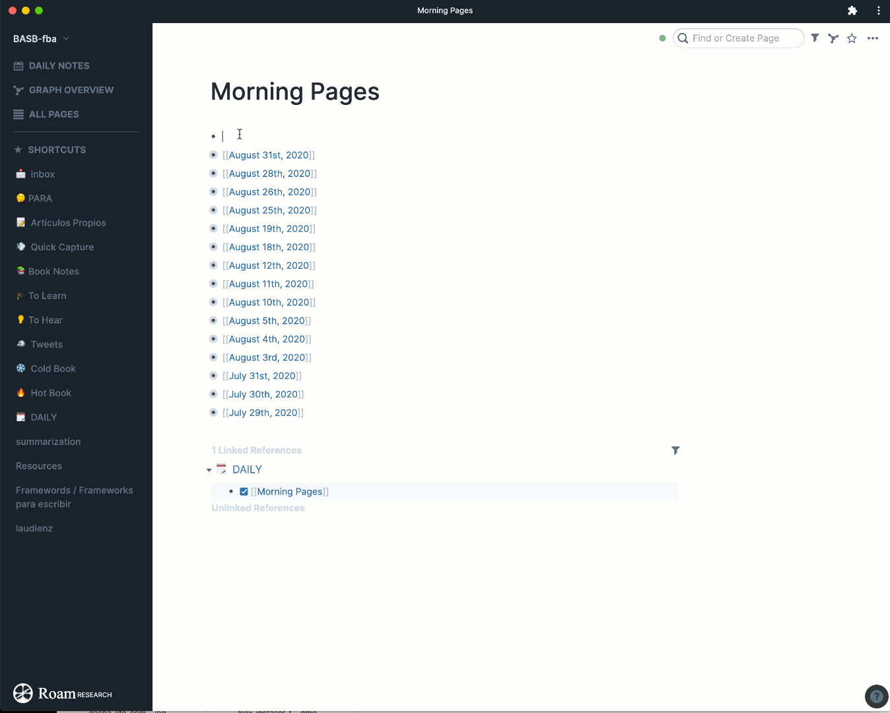The height and width of the screenshot is (713, 890).
Task: Click the Cold Book snowflake icon
Action: 20,368
